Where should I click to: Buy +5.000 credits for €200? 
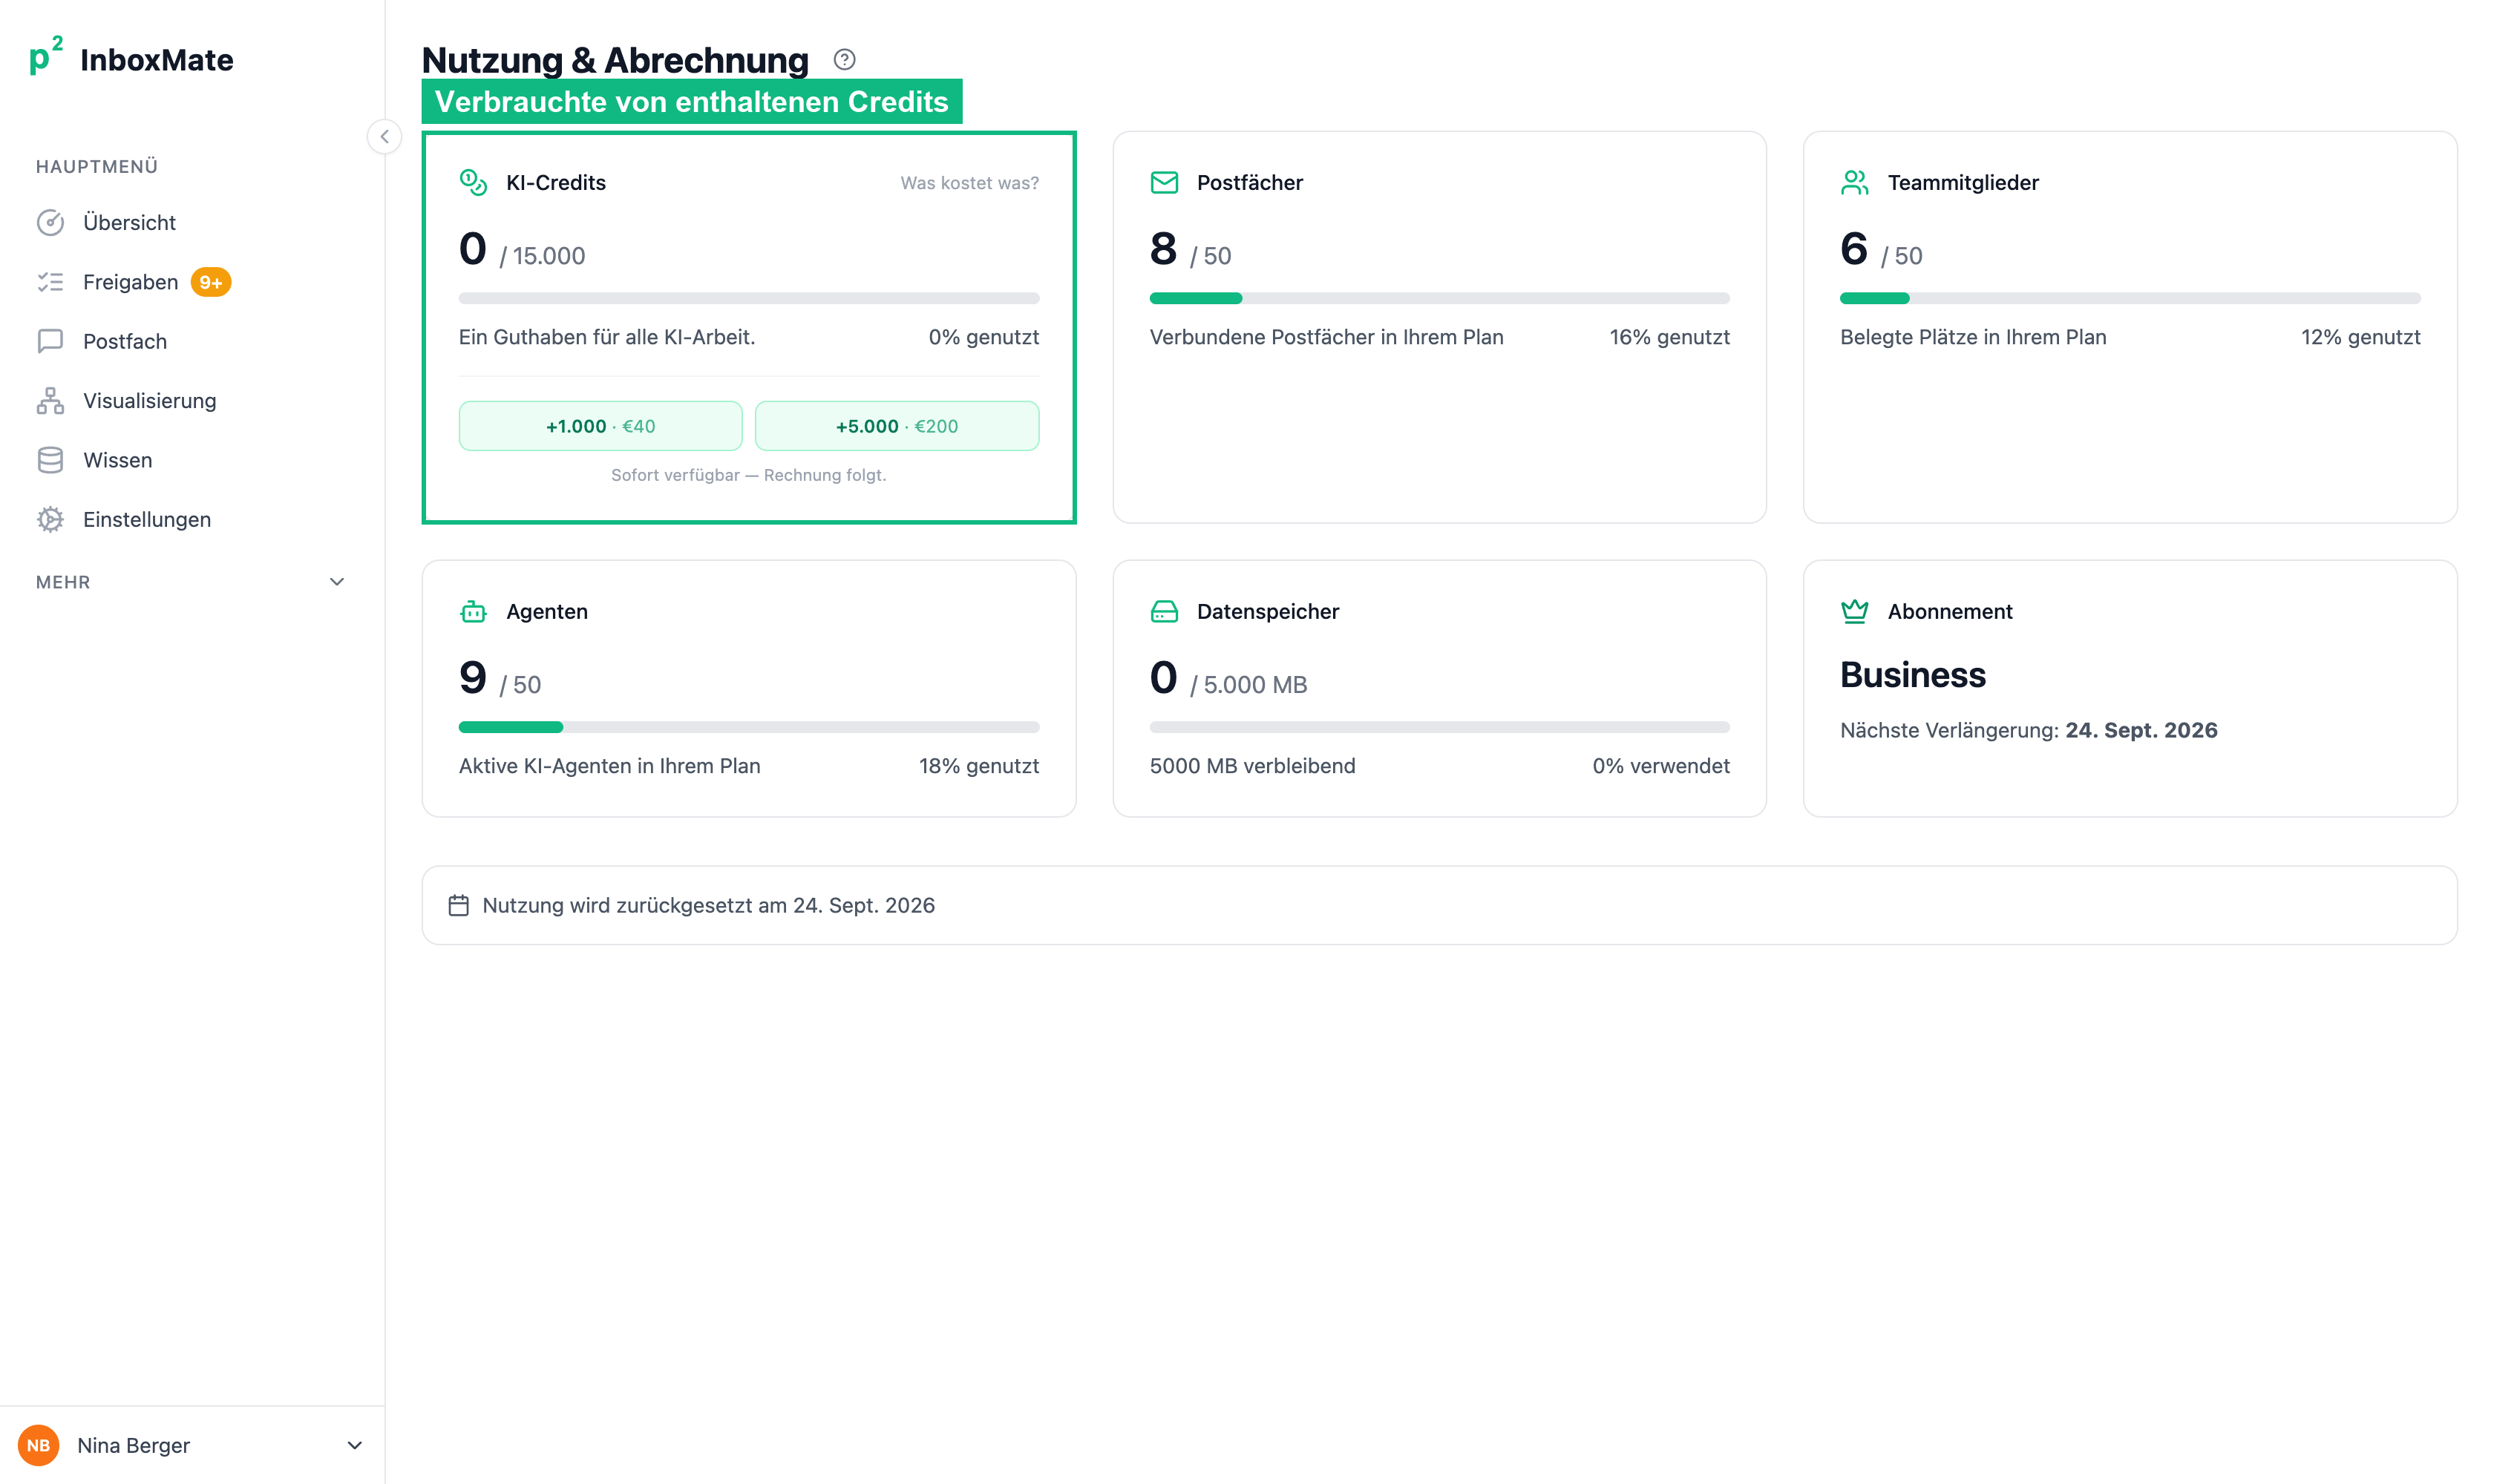click(x=897, y=426)
